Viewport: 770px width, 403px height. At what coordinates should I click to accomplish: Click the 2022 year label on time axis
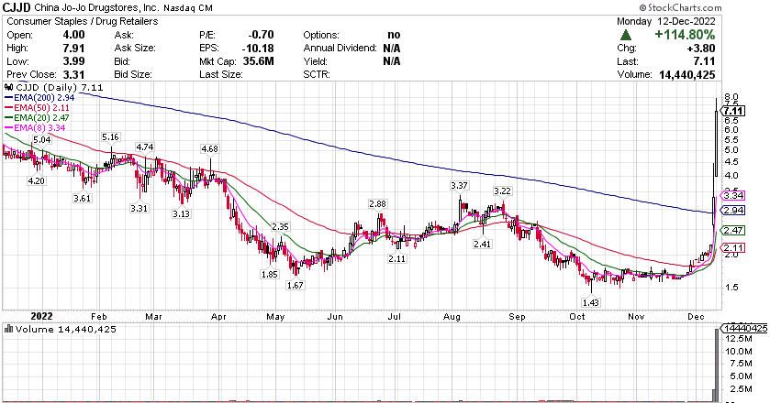41,316
